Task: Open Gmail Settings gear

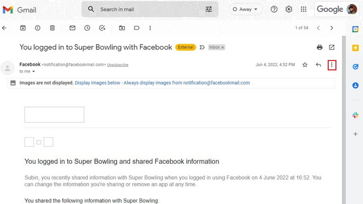Action: pyautogui.click(x=289, y=10)
